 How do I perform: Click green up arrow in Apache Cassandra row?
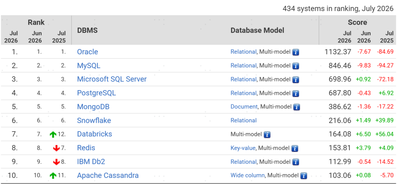[x=53, y=176]
